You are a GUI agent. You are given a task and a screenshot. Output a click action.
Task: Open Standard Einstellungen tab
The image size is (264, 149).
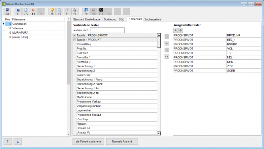point(87,19)
